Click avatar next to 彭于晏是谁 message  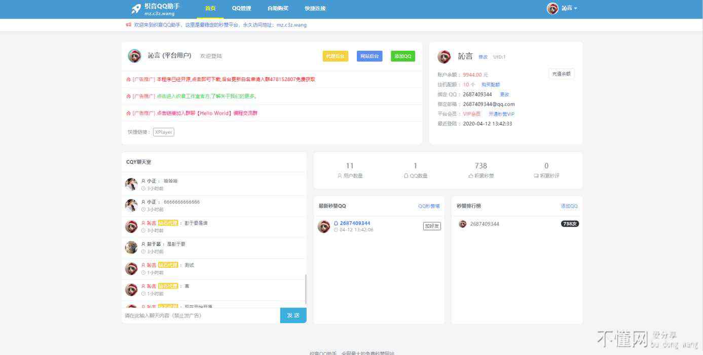(131, 227)
